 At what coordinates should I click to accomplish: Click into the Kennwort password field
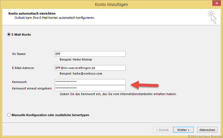point(90,82)
